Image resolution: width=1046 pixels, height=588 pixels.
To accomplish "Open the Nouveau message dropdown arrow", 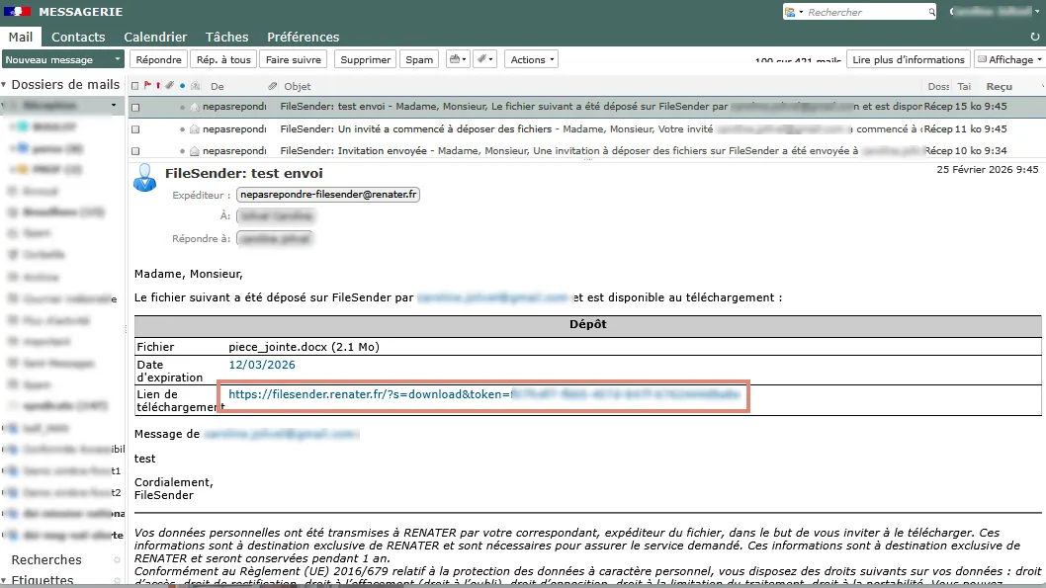I will click(x=118, y=59).
